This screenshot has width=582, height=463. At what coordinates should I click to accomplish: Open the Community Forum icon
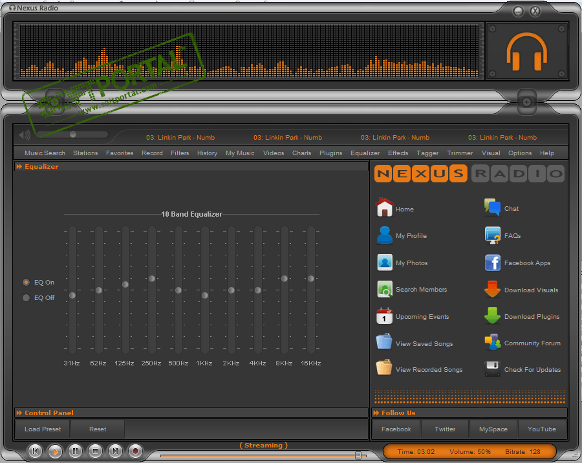pos(493,342)
